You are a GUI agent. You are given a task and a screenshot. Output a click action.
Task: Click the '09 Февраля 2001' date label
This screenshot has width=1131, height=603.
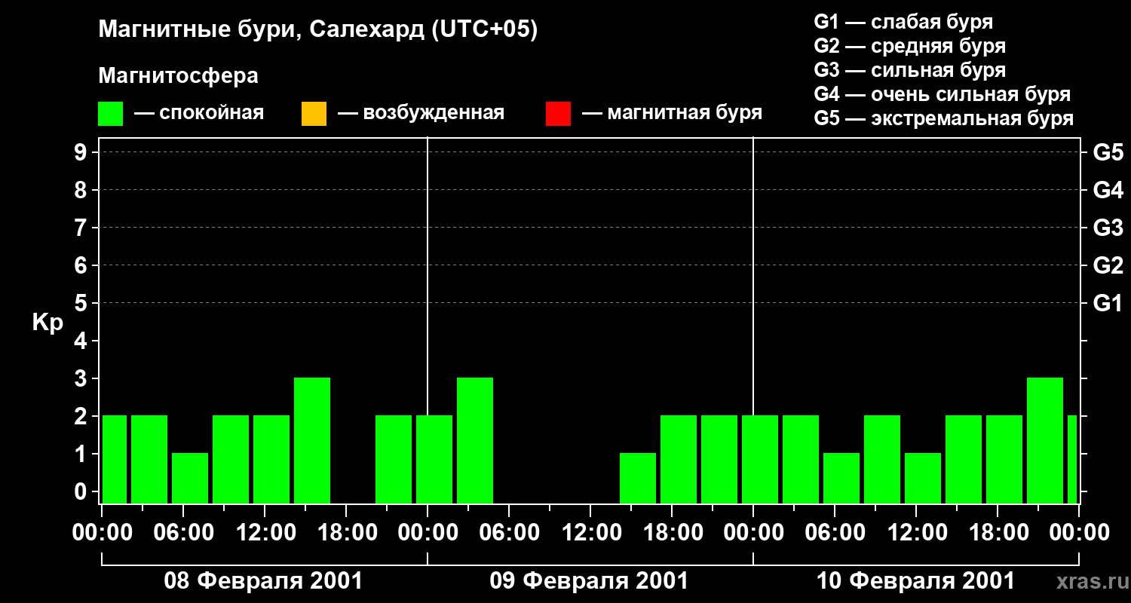point(590,581)
